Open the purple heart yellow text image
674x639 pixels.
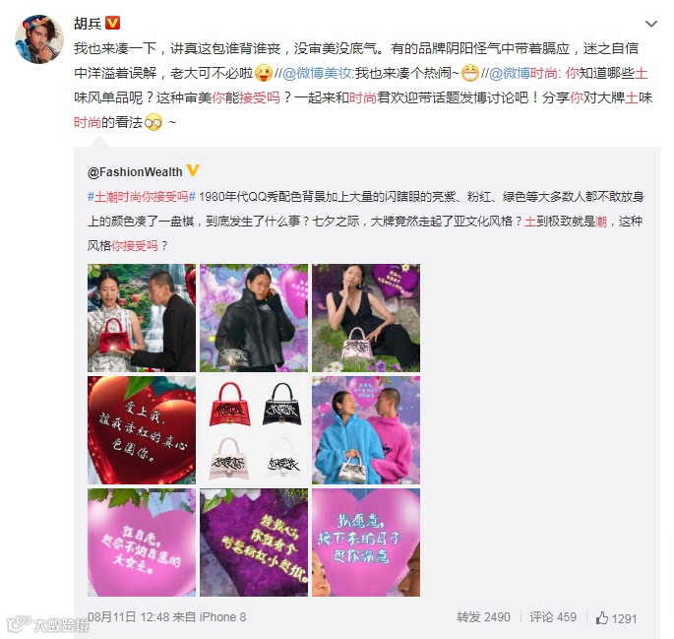tap(254, 543)
